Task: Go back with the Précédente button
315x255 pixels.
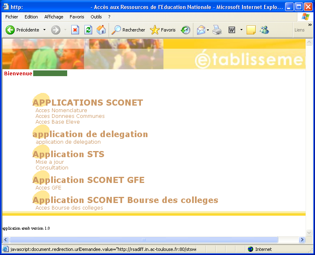Action: click(x=22, y=30)
